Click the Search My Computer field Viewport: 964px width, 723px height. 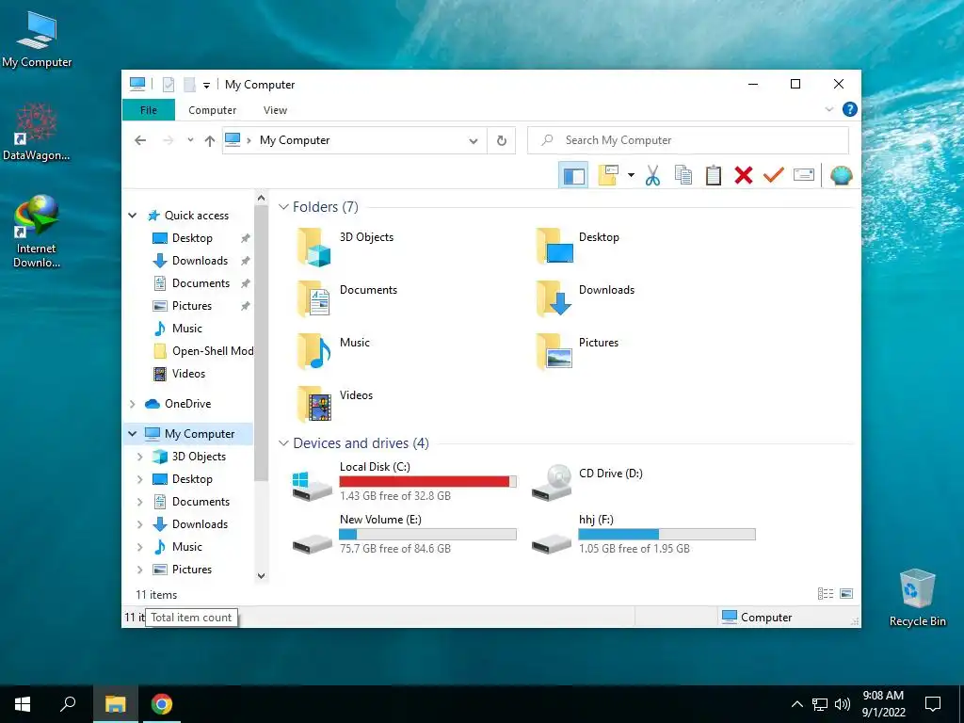click(688, 140)
